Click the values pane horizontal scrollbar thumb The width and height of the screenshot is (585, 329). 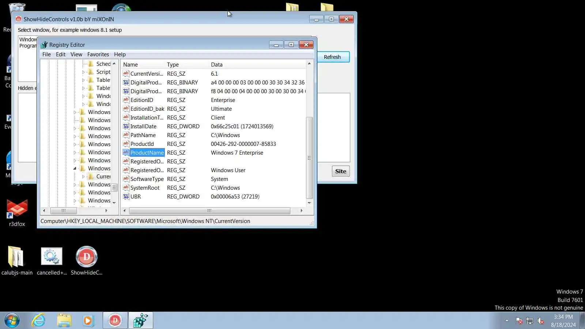click(210, 211)
